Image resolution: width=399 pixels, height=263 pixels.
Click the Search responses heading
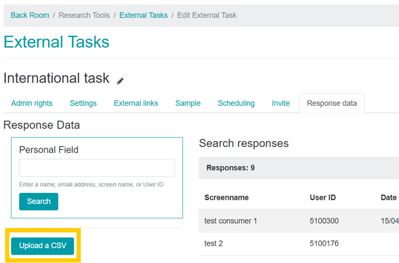[244, 143]
